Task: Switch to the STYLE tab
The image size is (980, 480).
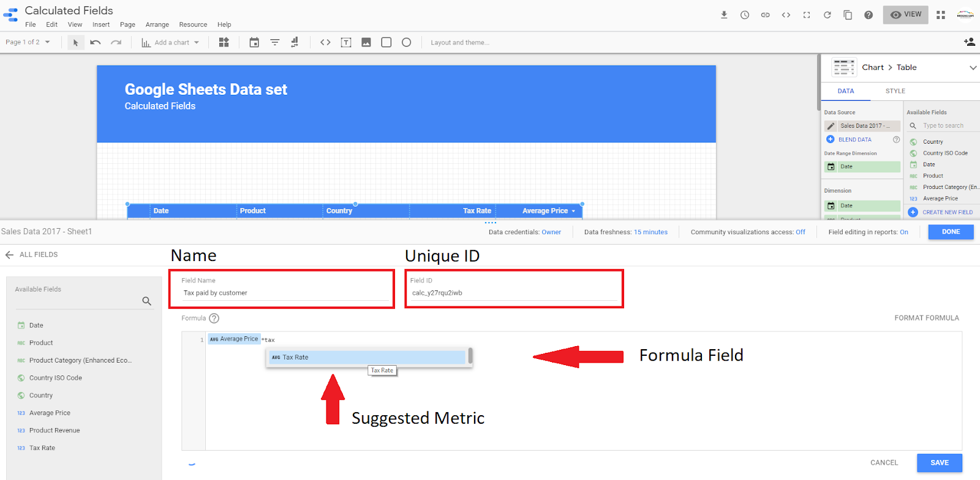Action: (x=895, y=91)
